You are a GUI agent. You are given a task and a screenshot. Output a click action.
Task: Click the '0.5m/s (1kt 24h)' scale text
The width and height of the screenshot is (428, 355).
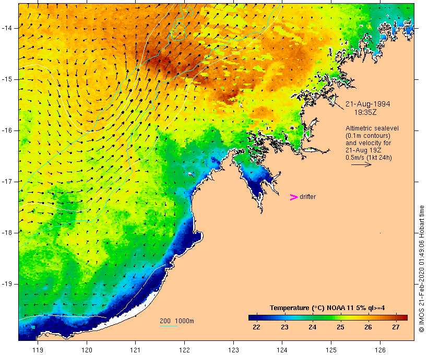369,158
